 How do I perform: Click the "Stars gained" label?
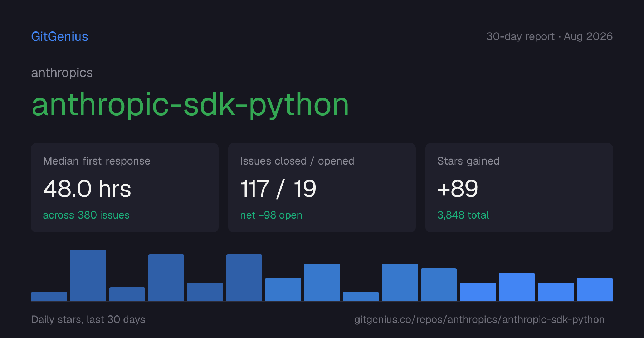coord(468,161)
